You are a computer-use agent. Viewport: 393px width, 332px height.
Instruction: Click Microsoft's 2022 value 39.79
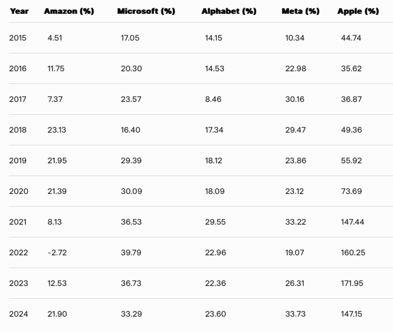pos(131,253)
